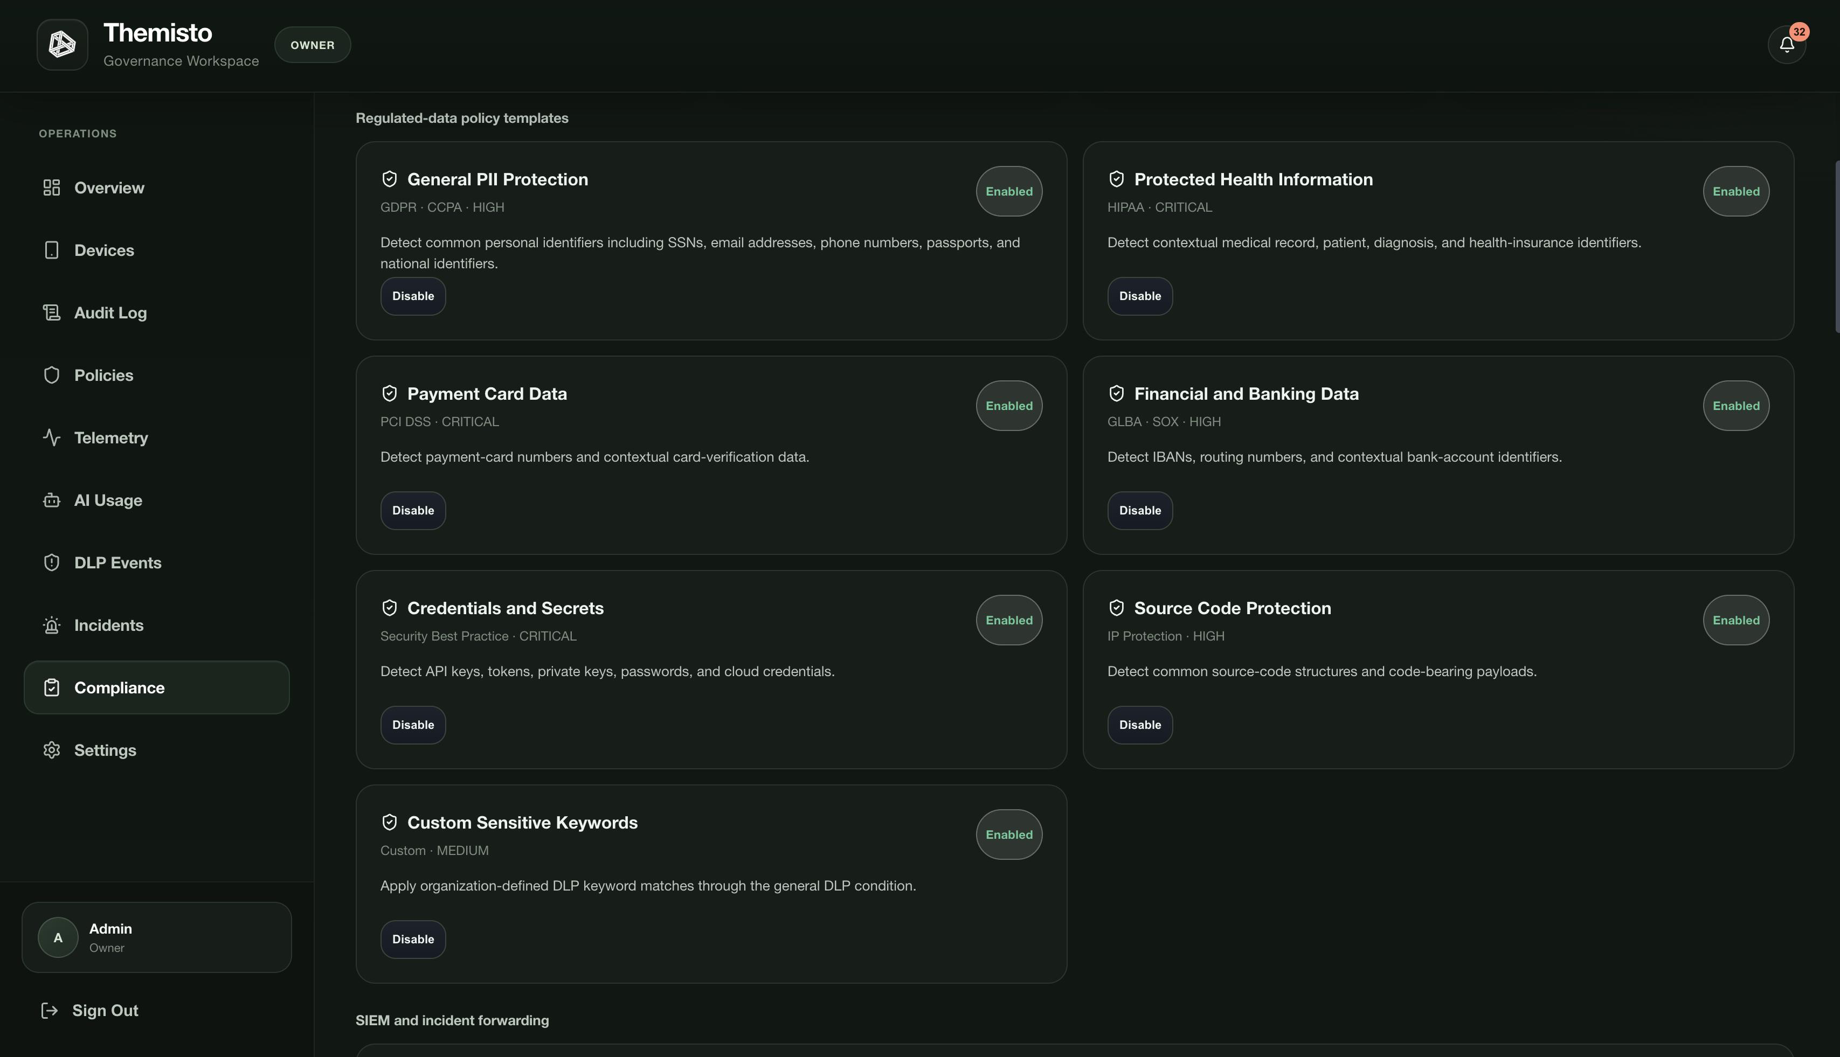Image resolution: width=1840 pixels, height=1057 pixels.
Task: Click shield icon beside Source Code Protection
Action: [1117, 608]
